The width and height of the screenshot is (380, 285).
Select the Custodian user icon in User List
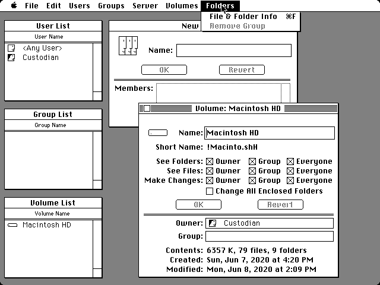coord(11,58)
